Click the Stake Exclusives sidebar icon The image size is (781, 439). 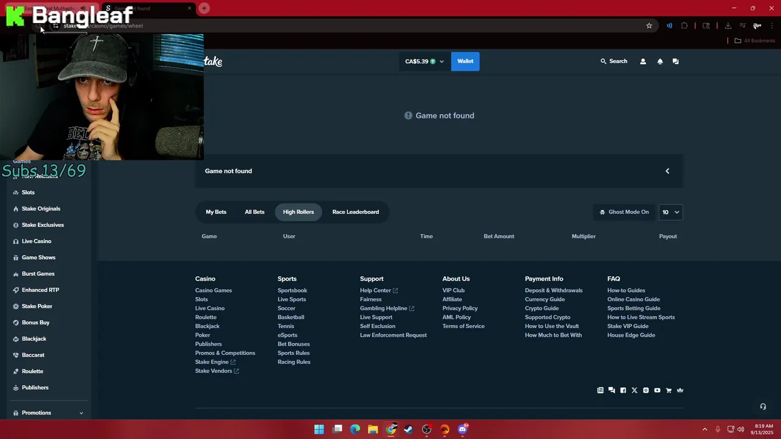click(16, 225)
